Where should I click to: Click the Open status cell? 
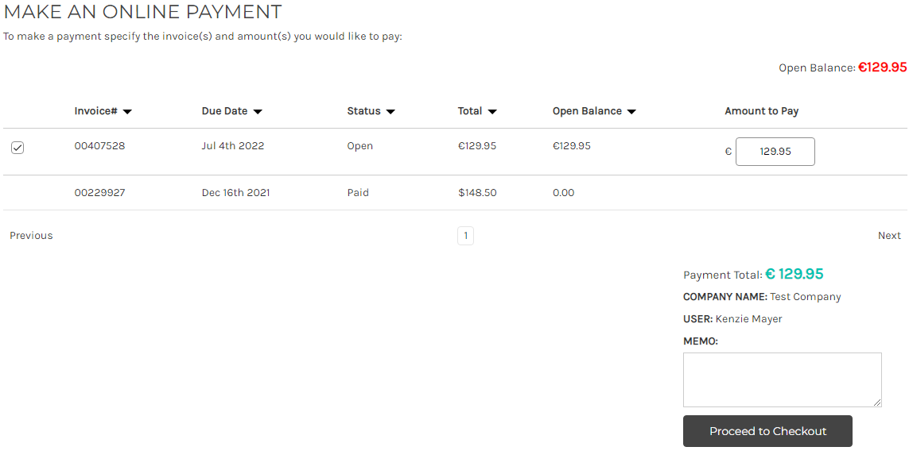tap(359, 146)
